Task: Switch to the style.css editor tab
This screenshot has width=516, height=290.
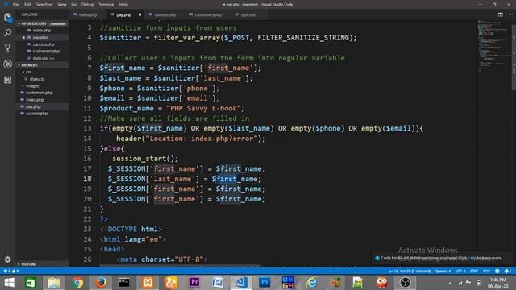Action: click(248, 14)
